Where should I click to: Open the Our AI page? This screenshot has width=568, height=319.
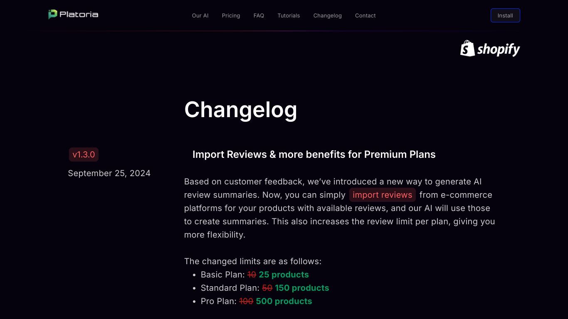click(200, 15)
